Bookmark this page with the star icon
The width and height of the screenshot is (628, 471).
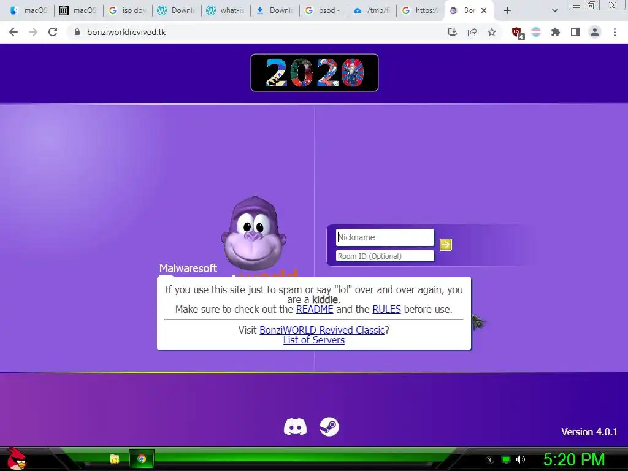click(x=492, y=32)
